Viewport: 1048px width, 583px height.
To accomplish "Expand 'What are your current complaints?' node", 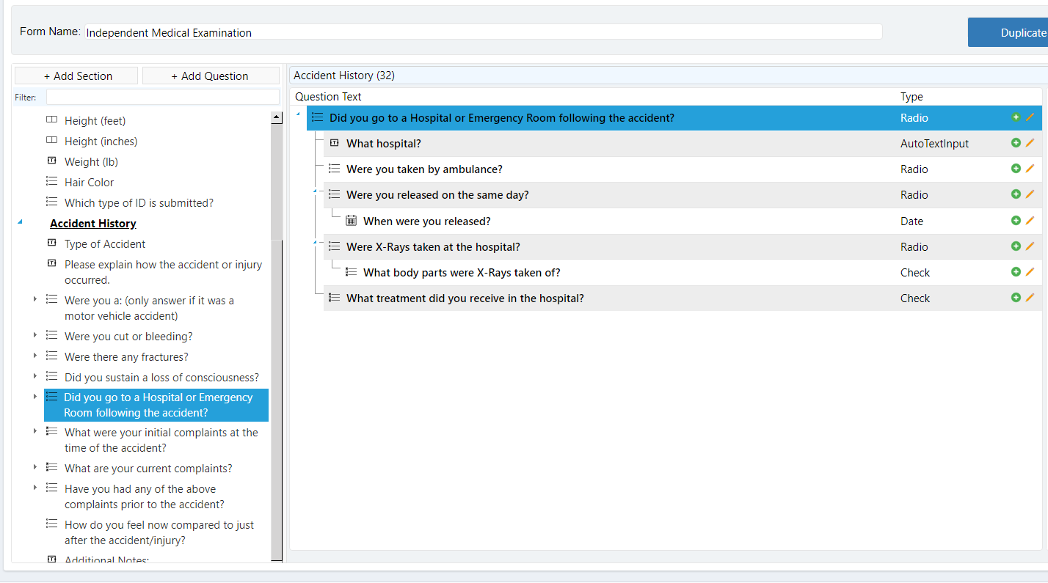I will (34, 467).
